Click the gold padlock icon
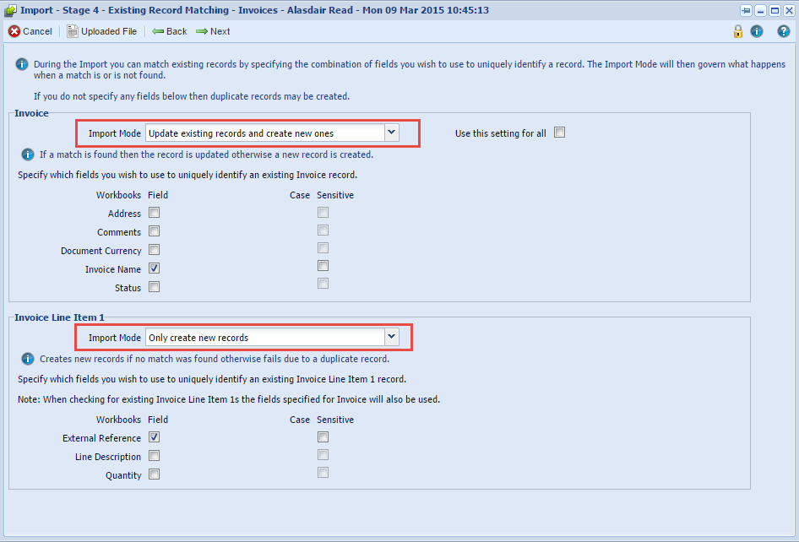 coord(738,31)
